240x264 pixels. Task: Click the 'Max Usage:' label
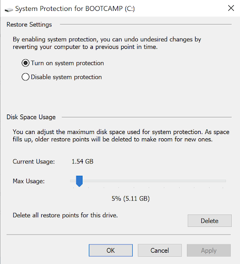[x=29, y=181]
